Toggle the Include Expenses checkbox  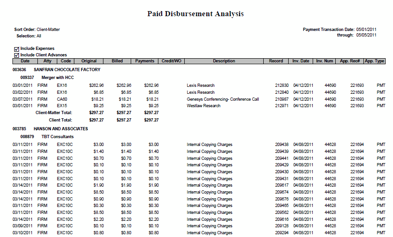[17, 49]
